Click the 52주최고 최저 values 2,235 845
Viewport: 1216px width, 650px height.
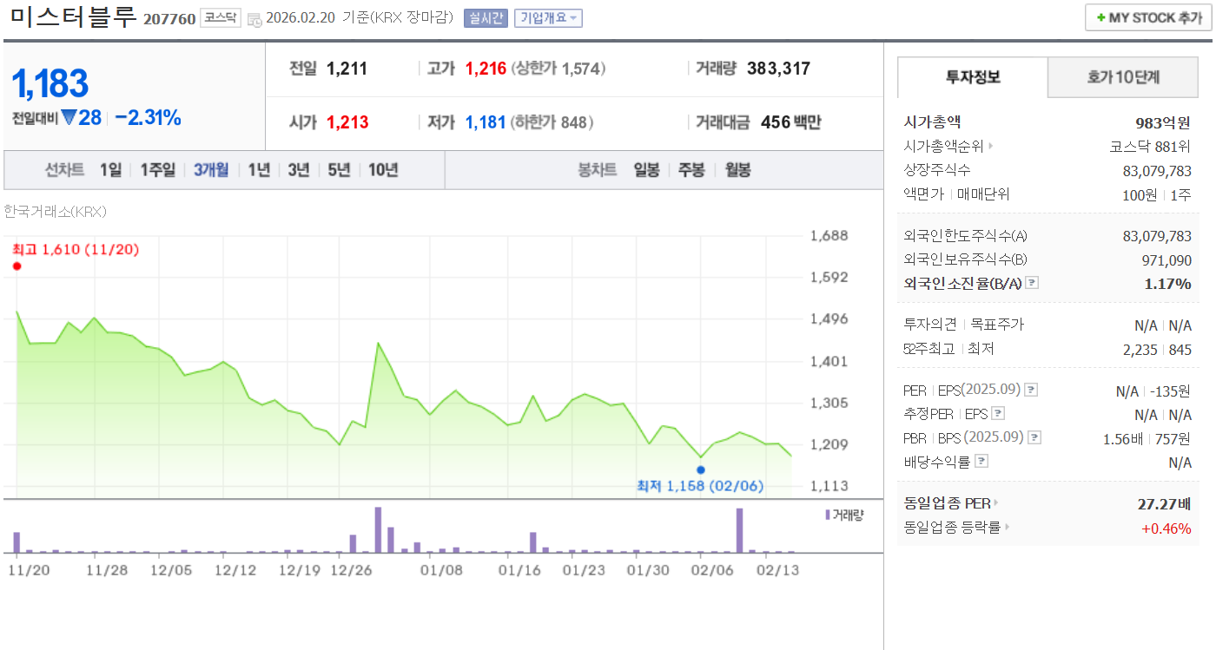pyautogui.click(x=1158, y=350)
